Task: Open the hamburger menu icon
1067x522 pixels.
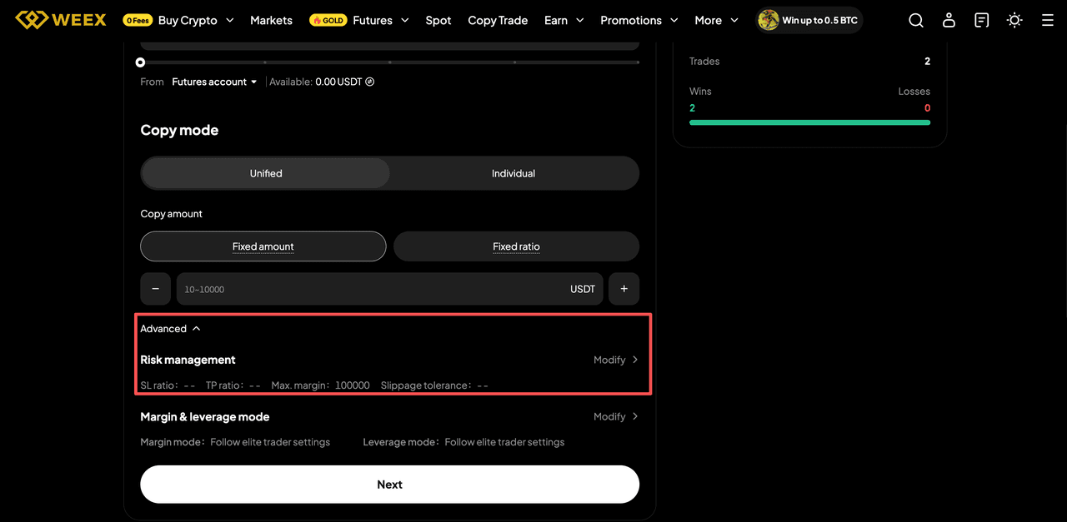Action: [x=1048, y=20]
